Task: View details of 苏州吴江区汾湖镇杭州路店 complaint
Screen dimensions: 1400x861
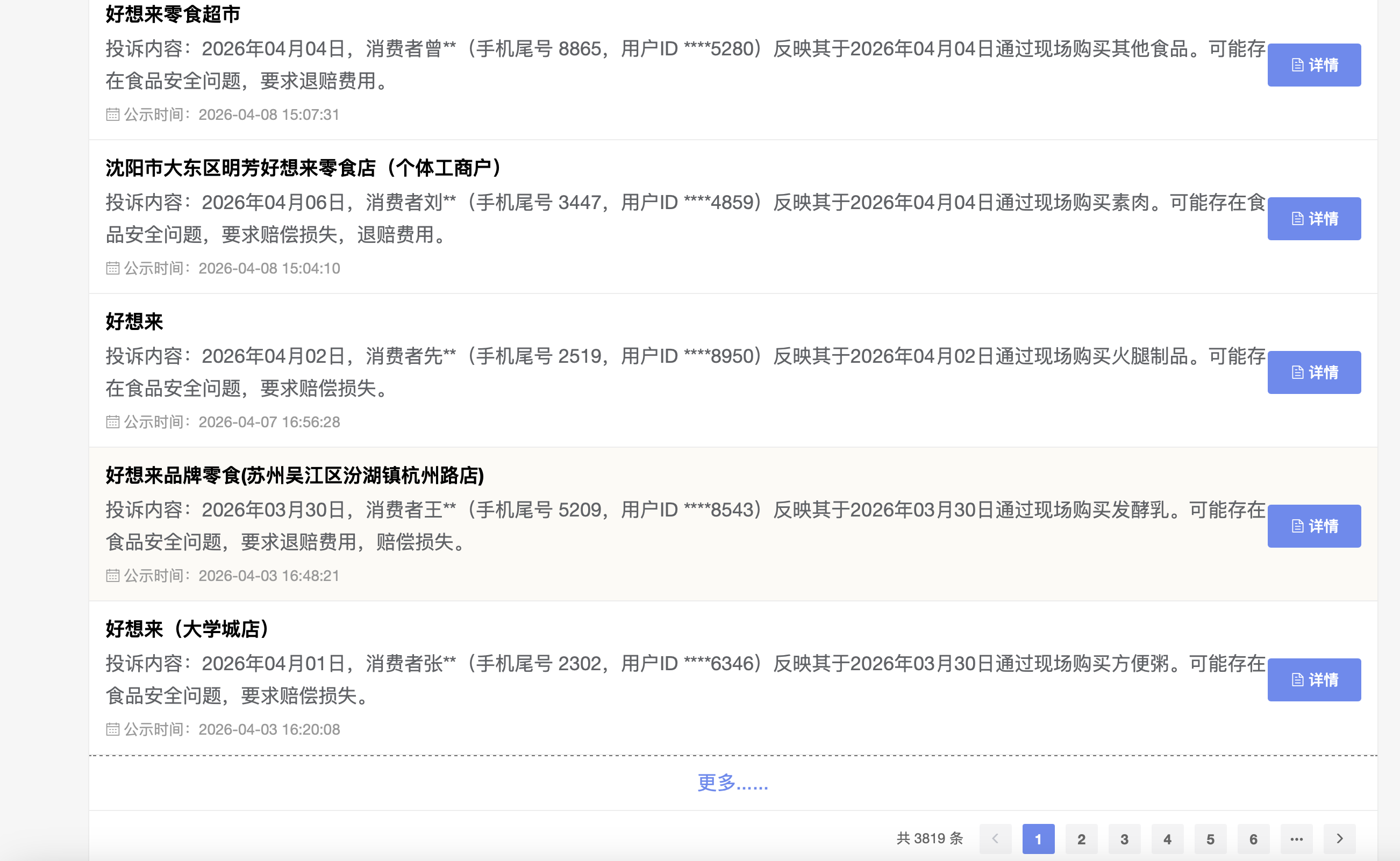Action: [x=1313, y=526]
